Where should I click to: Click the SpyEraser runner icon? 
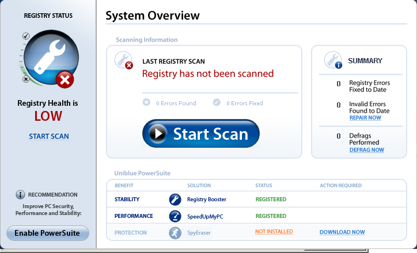[175, 232]
